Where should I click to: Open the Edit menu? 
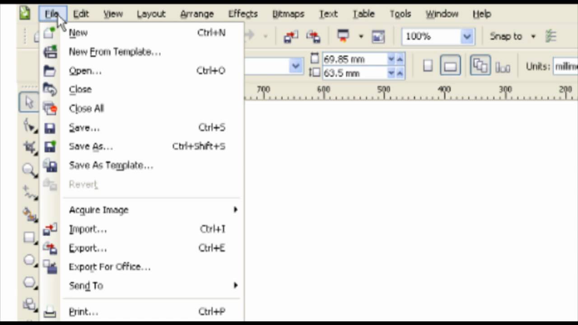[81, 14]
